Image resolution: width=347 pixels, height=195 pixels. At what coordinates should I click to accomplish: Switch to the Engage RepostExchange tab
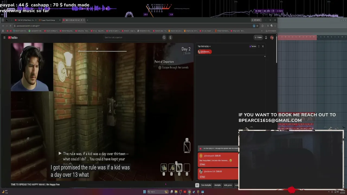click(x=50, y=20)
